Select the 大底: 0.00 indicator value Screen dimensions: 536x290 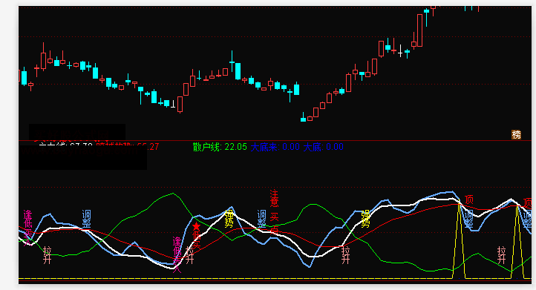[x=324, y=147]
